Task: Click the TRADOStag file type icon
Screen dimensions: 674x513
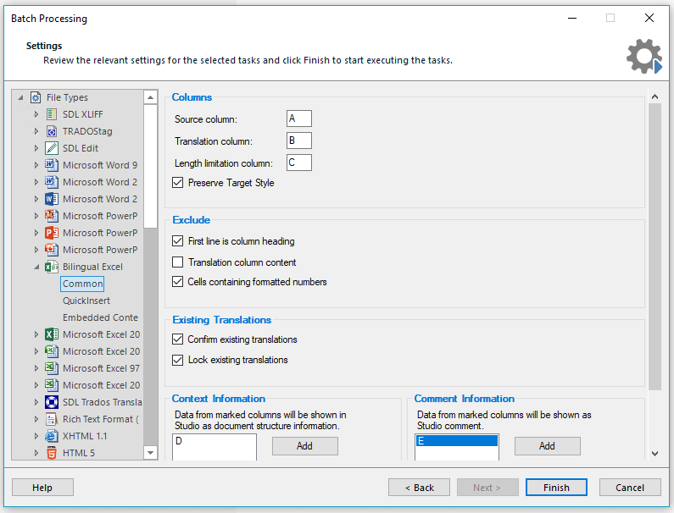Action: (x=52, y=131)
